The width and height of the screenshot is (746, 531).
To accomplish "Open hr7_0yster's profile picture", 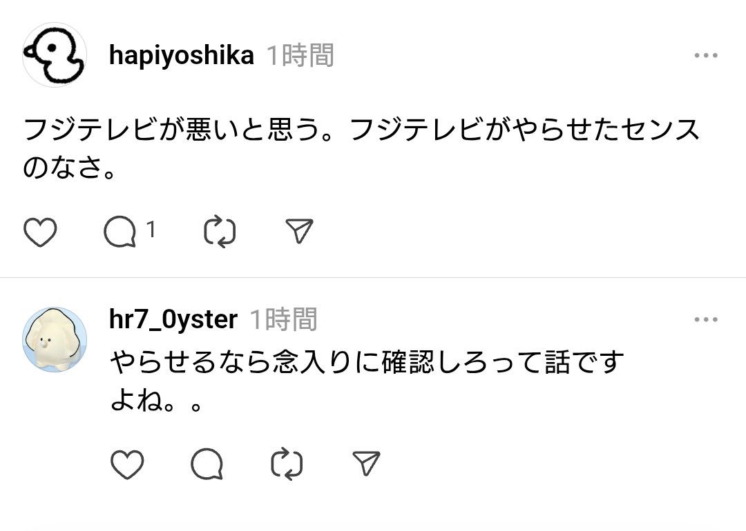I will [55, 339].
